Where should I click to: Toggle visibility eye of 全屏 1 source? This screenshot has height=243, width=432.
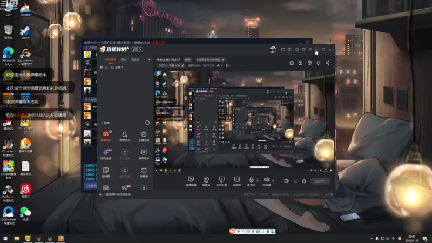101,67
